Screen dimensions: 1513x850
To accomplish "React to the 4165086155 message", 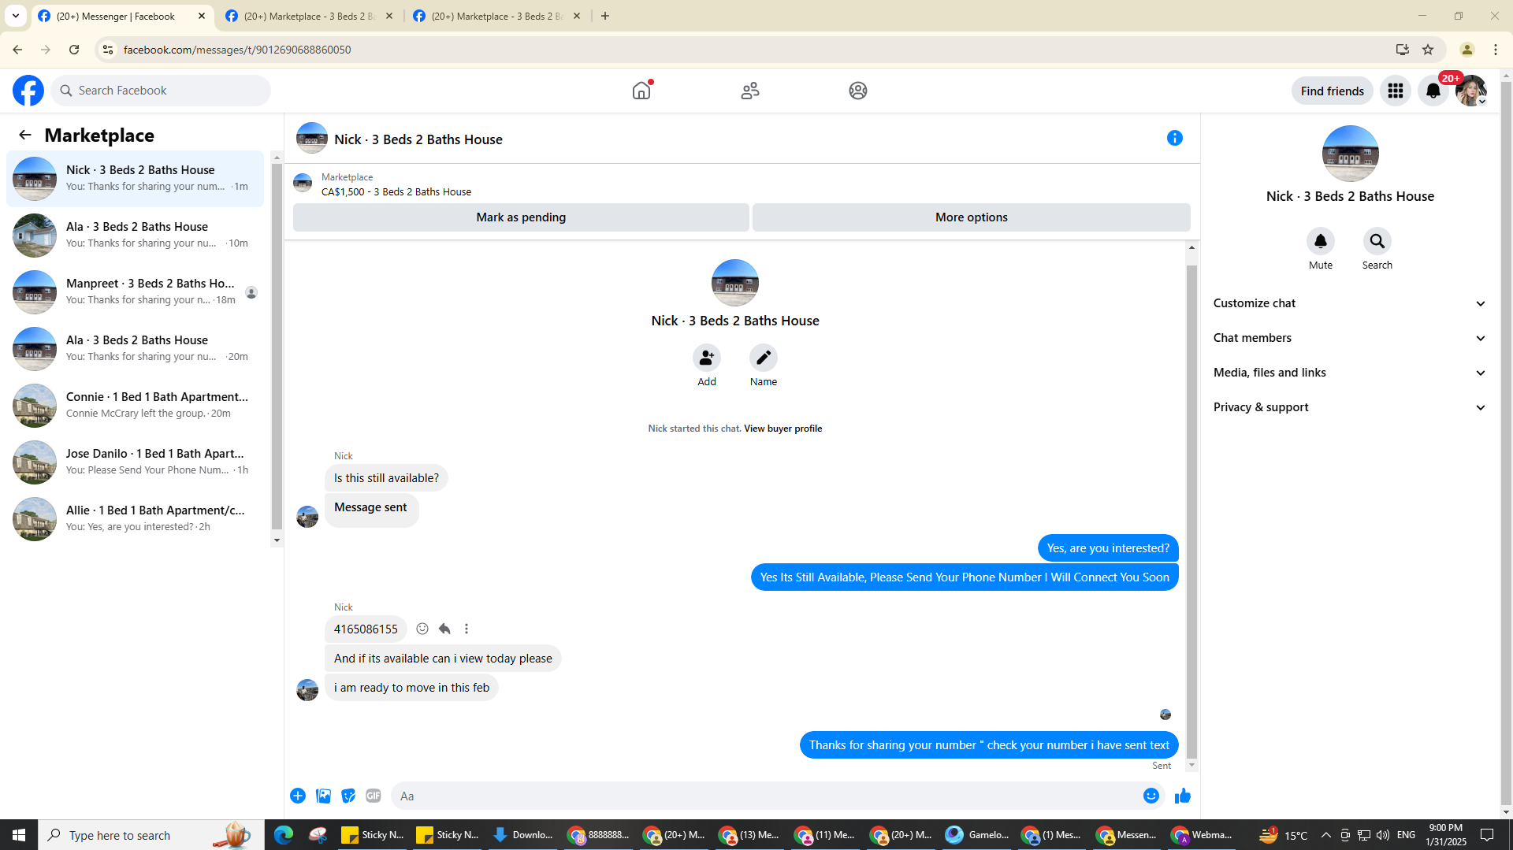I will click(422, 629).
